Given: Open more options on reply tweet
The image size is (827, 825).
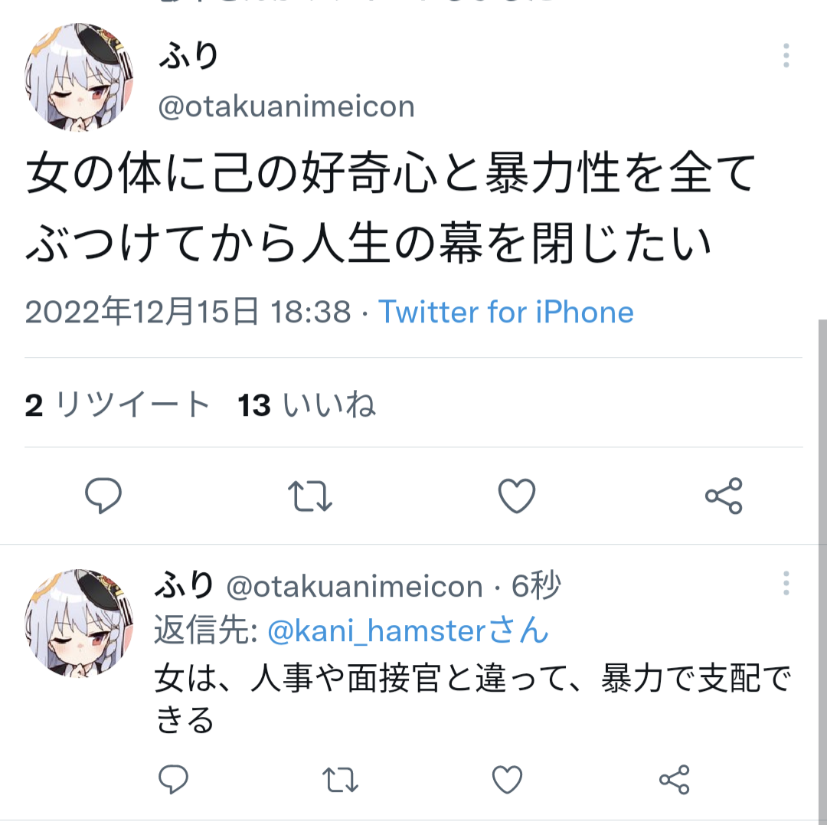Looking at the screenshot, I should (x=786, y=584).
